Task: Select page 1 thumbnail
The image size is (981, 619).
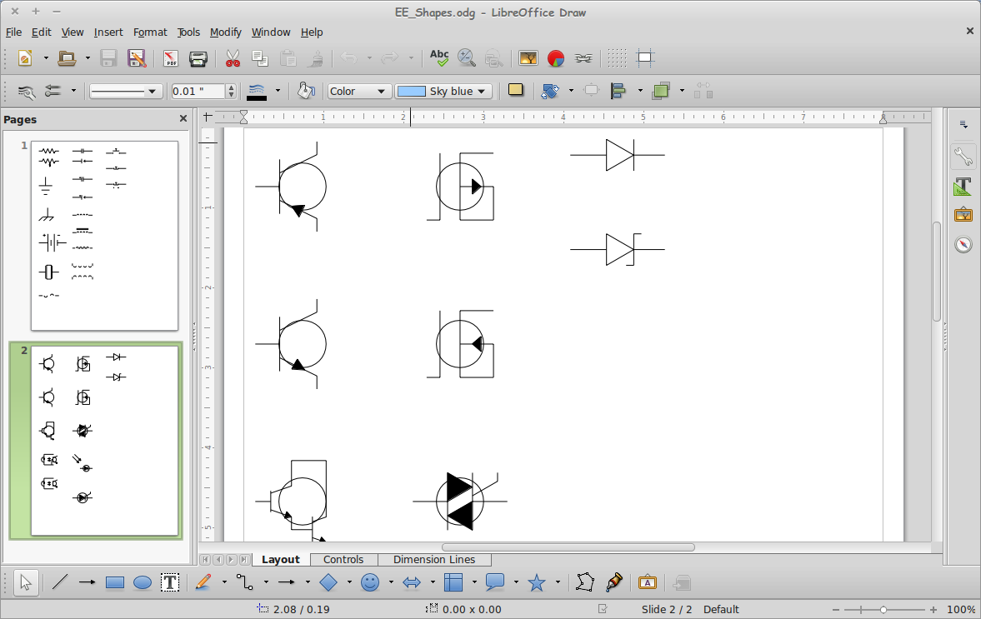Action: pyautogui.click(x=104, y=236)
